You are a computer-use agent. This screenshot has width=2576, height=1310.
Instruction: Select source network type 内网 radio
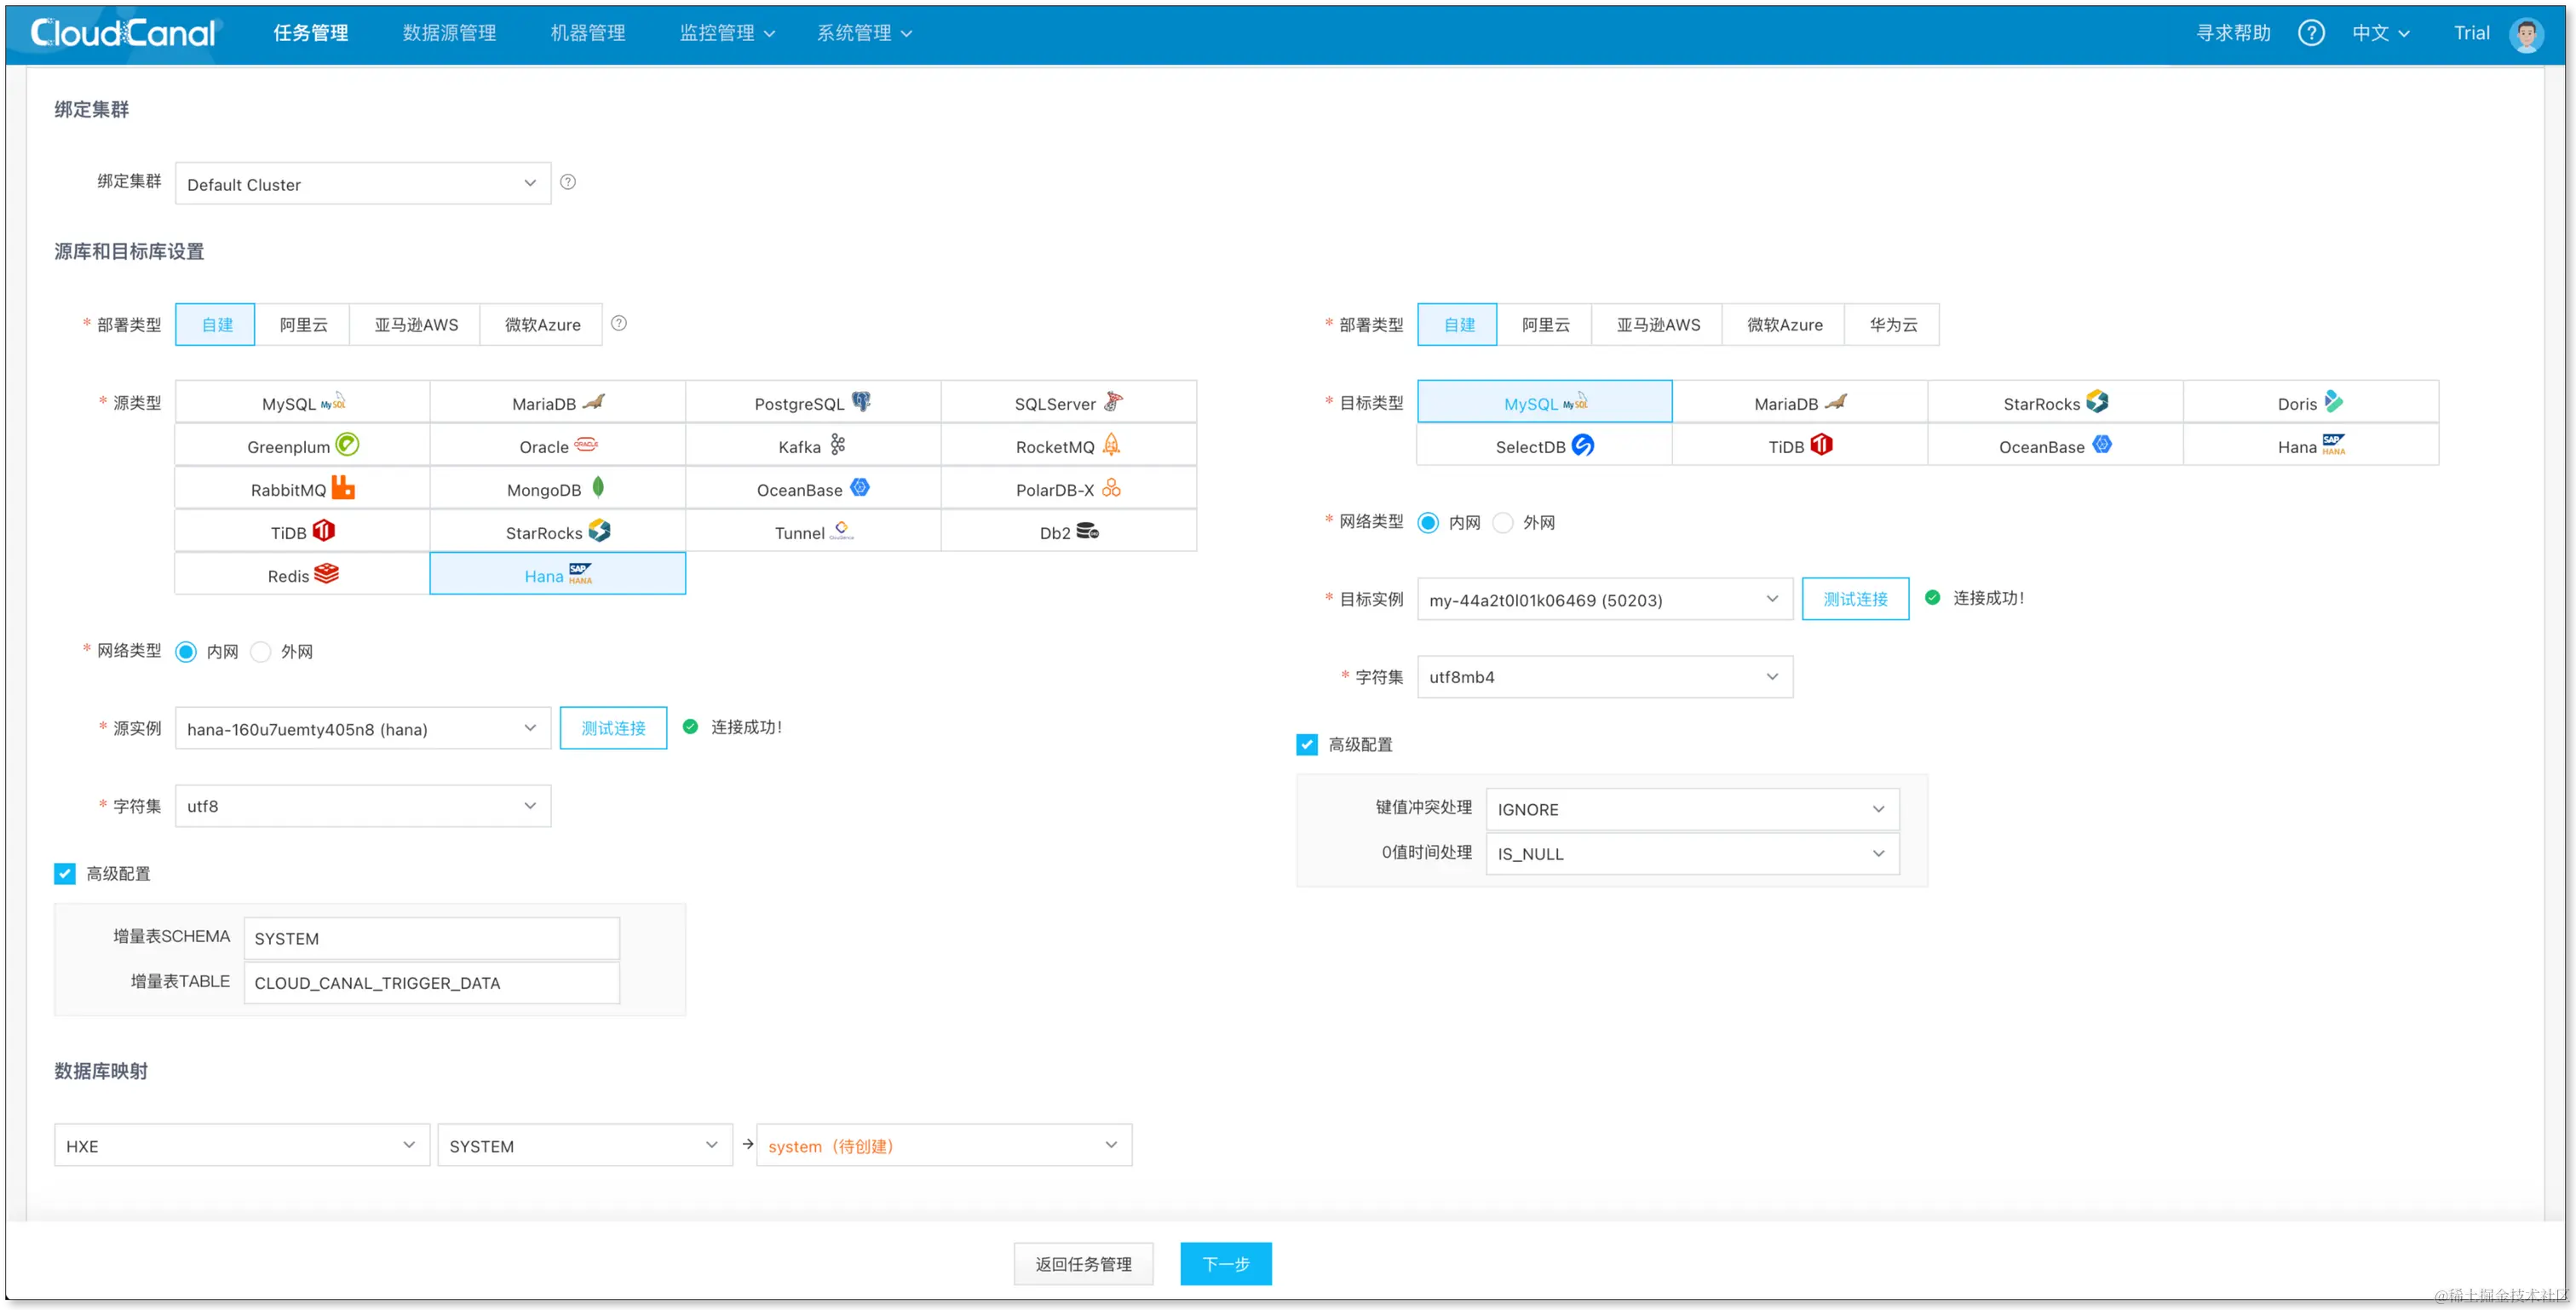[186, 652]
